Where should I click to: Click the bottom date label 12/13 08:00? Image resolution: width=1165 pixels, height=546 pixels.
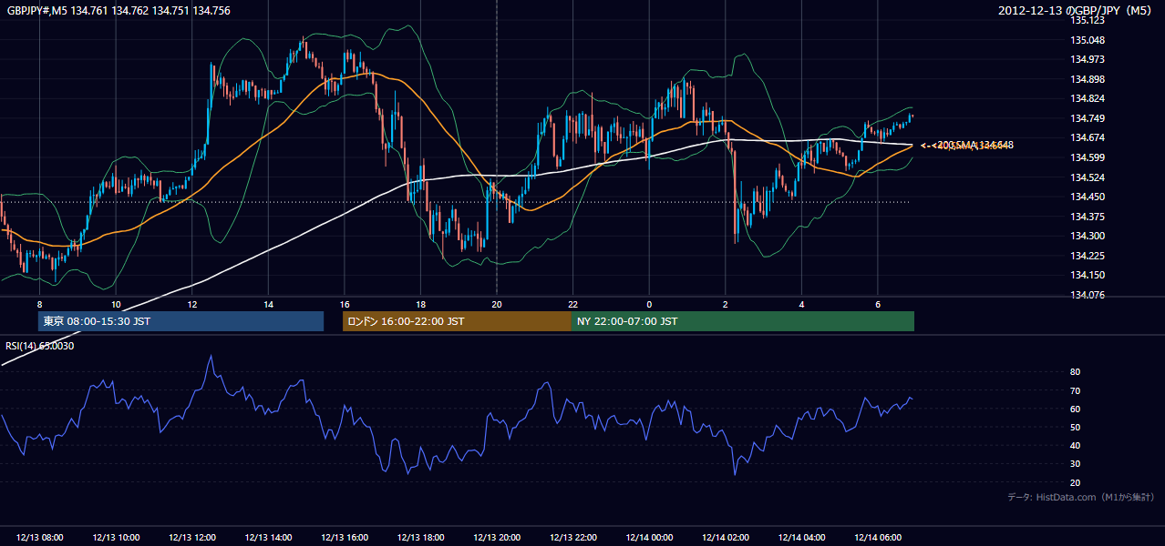coord(39,538)
